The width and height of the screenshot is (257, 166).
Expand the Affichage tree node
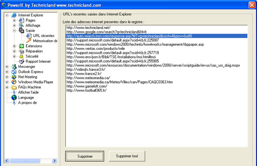pos(14,25)
